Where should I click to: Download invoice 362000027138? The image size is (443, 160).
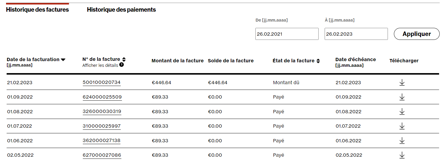pyautogui.click(x=402, y=141)
